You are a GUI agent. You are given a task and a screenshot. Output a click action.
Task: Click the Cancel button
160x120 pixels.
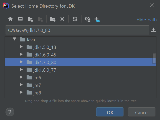click(x=142, y=112)
